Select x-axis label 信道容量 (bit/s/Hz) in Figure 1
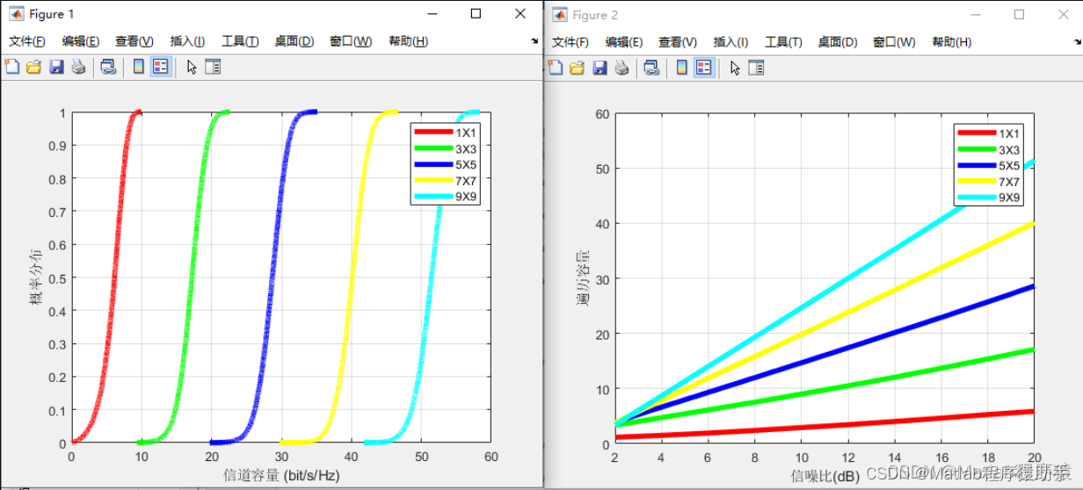This screenshot has height=490, width=1083. point(281,475)
